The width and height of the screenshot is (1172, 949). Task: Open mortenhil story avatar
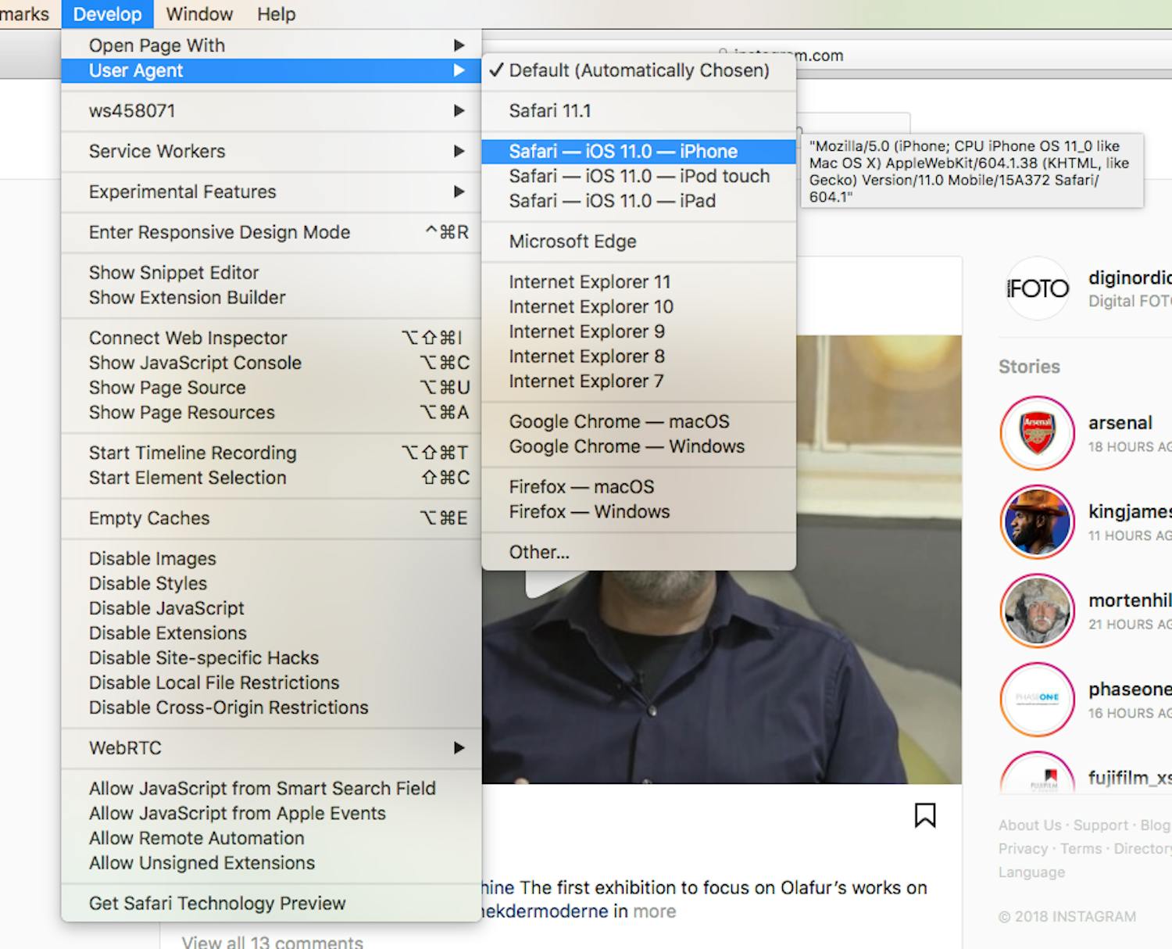click(1037, 611)
